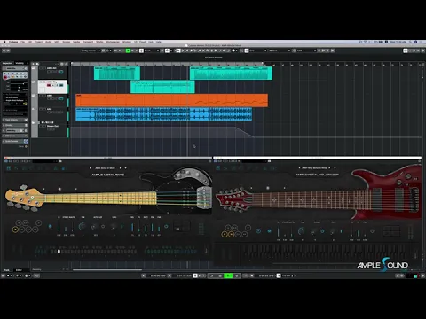
Task: Select the first cyan MIDI clip on top track
Action: 117,74
